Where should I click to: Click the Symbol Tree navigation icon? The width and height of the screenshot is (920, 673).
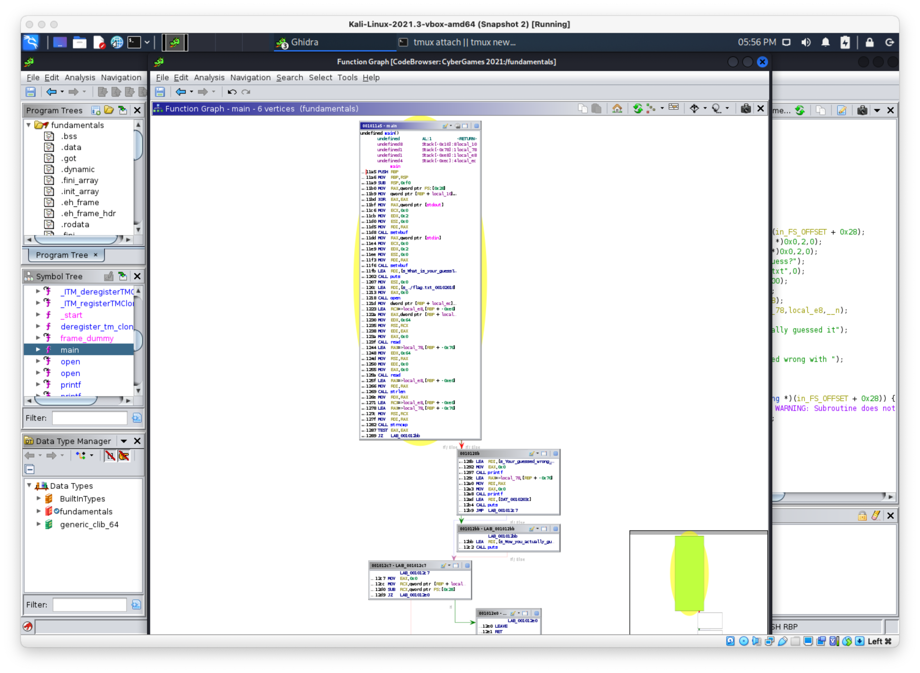point(123,276)
